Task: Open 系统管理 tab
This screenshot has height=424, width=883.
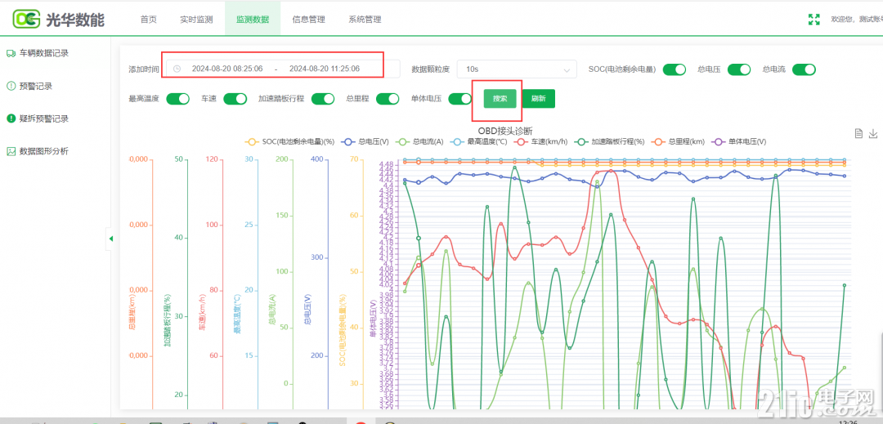Action: point(365,20)
